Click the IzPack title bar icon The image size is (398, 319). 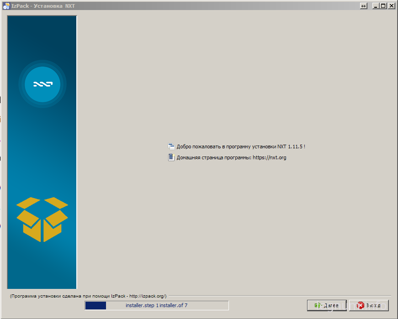[6, 6]
